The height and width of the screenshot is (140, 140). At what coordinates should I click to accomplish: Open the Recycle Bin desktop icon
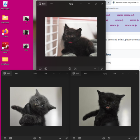click(5, 5)
